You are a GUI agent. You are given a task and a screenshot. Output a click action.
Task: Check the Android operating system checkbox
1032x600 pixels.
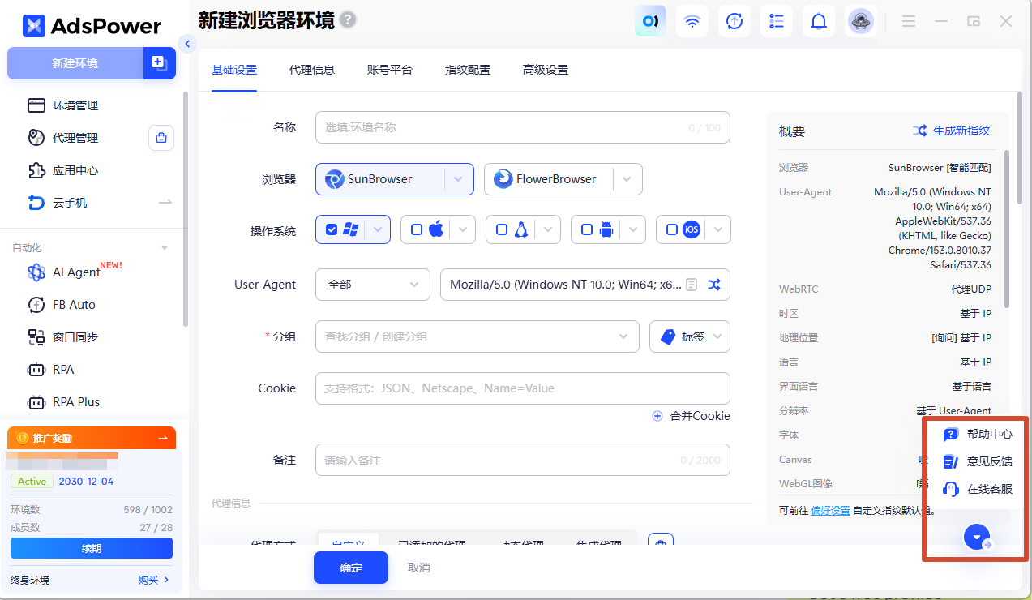click(587, 229)
